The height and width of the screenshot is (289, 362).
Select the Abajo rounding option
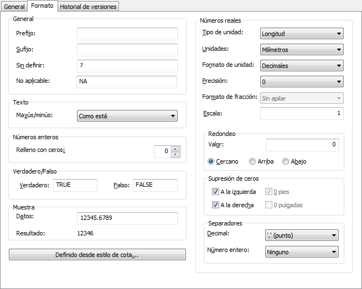286,161
